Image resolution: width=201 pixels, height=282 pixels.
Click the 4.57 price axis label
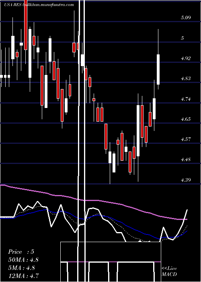[x=186, y=139]
